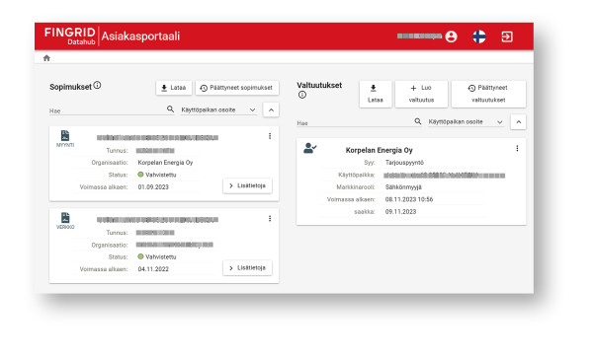Click search magnifier in Sopimukset
Image resolution: width=593 pixels, height=362 pixels.
(170, 109)
